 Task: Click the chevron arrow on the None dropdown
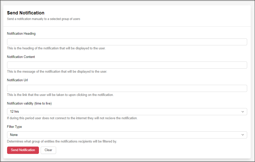(x=243, y=135)
